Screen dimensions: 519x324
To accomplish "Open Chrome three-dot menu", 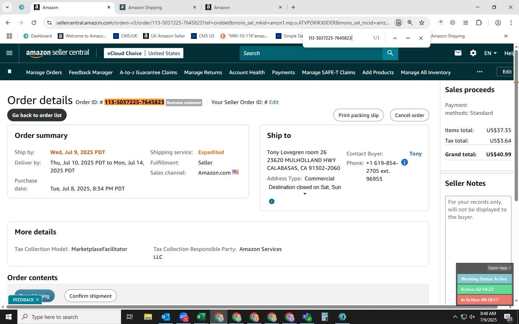I will pyautogui.click(x=511, y=23).
